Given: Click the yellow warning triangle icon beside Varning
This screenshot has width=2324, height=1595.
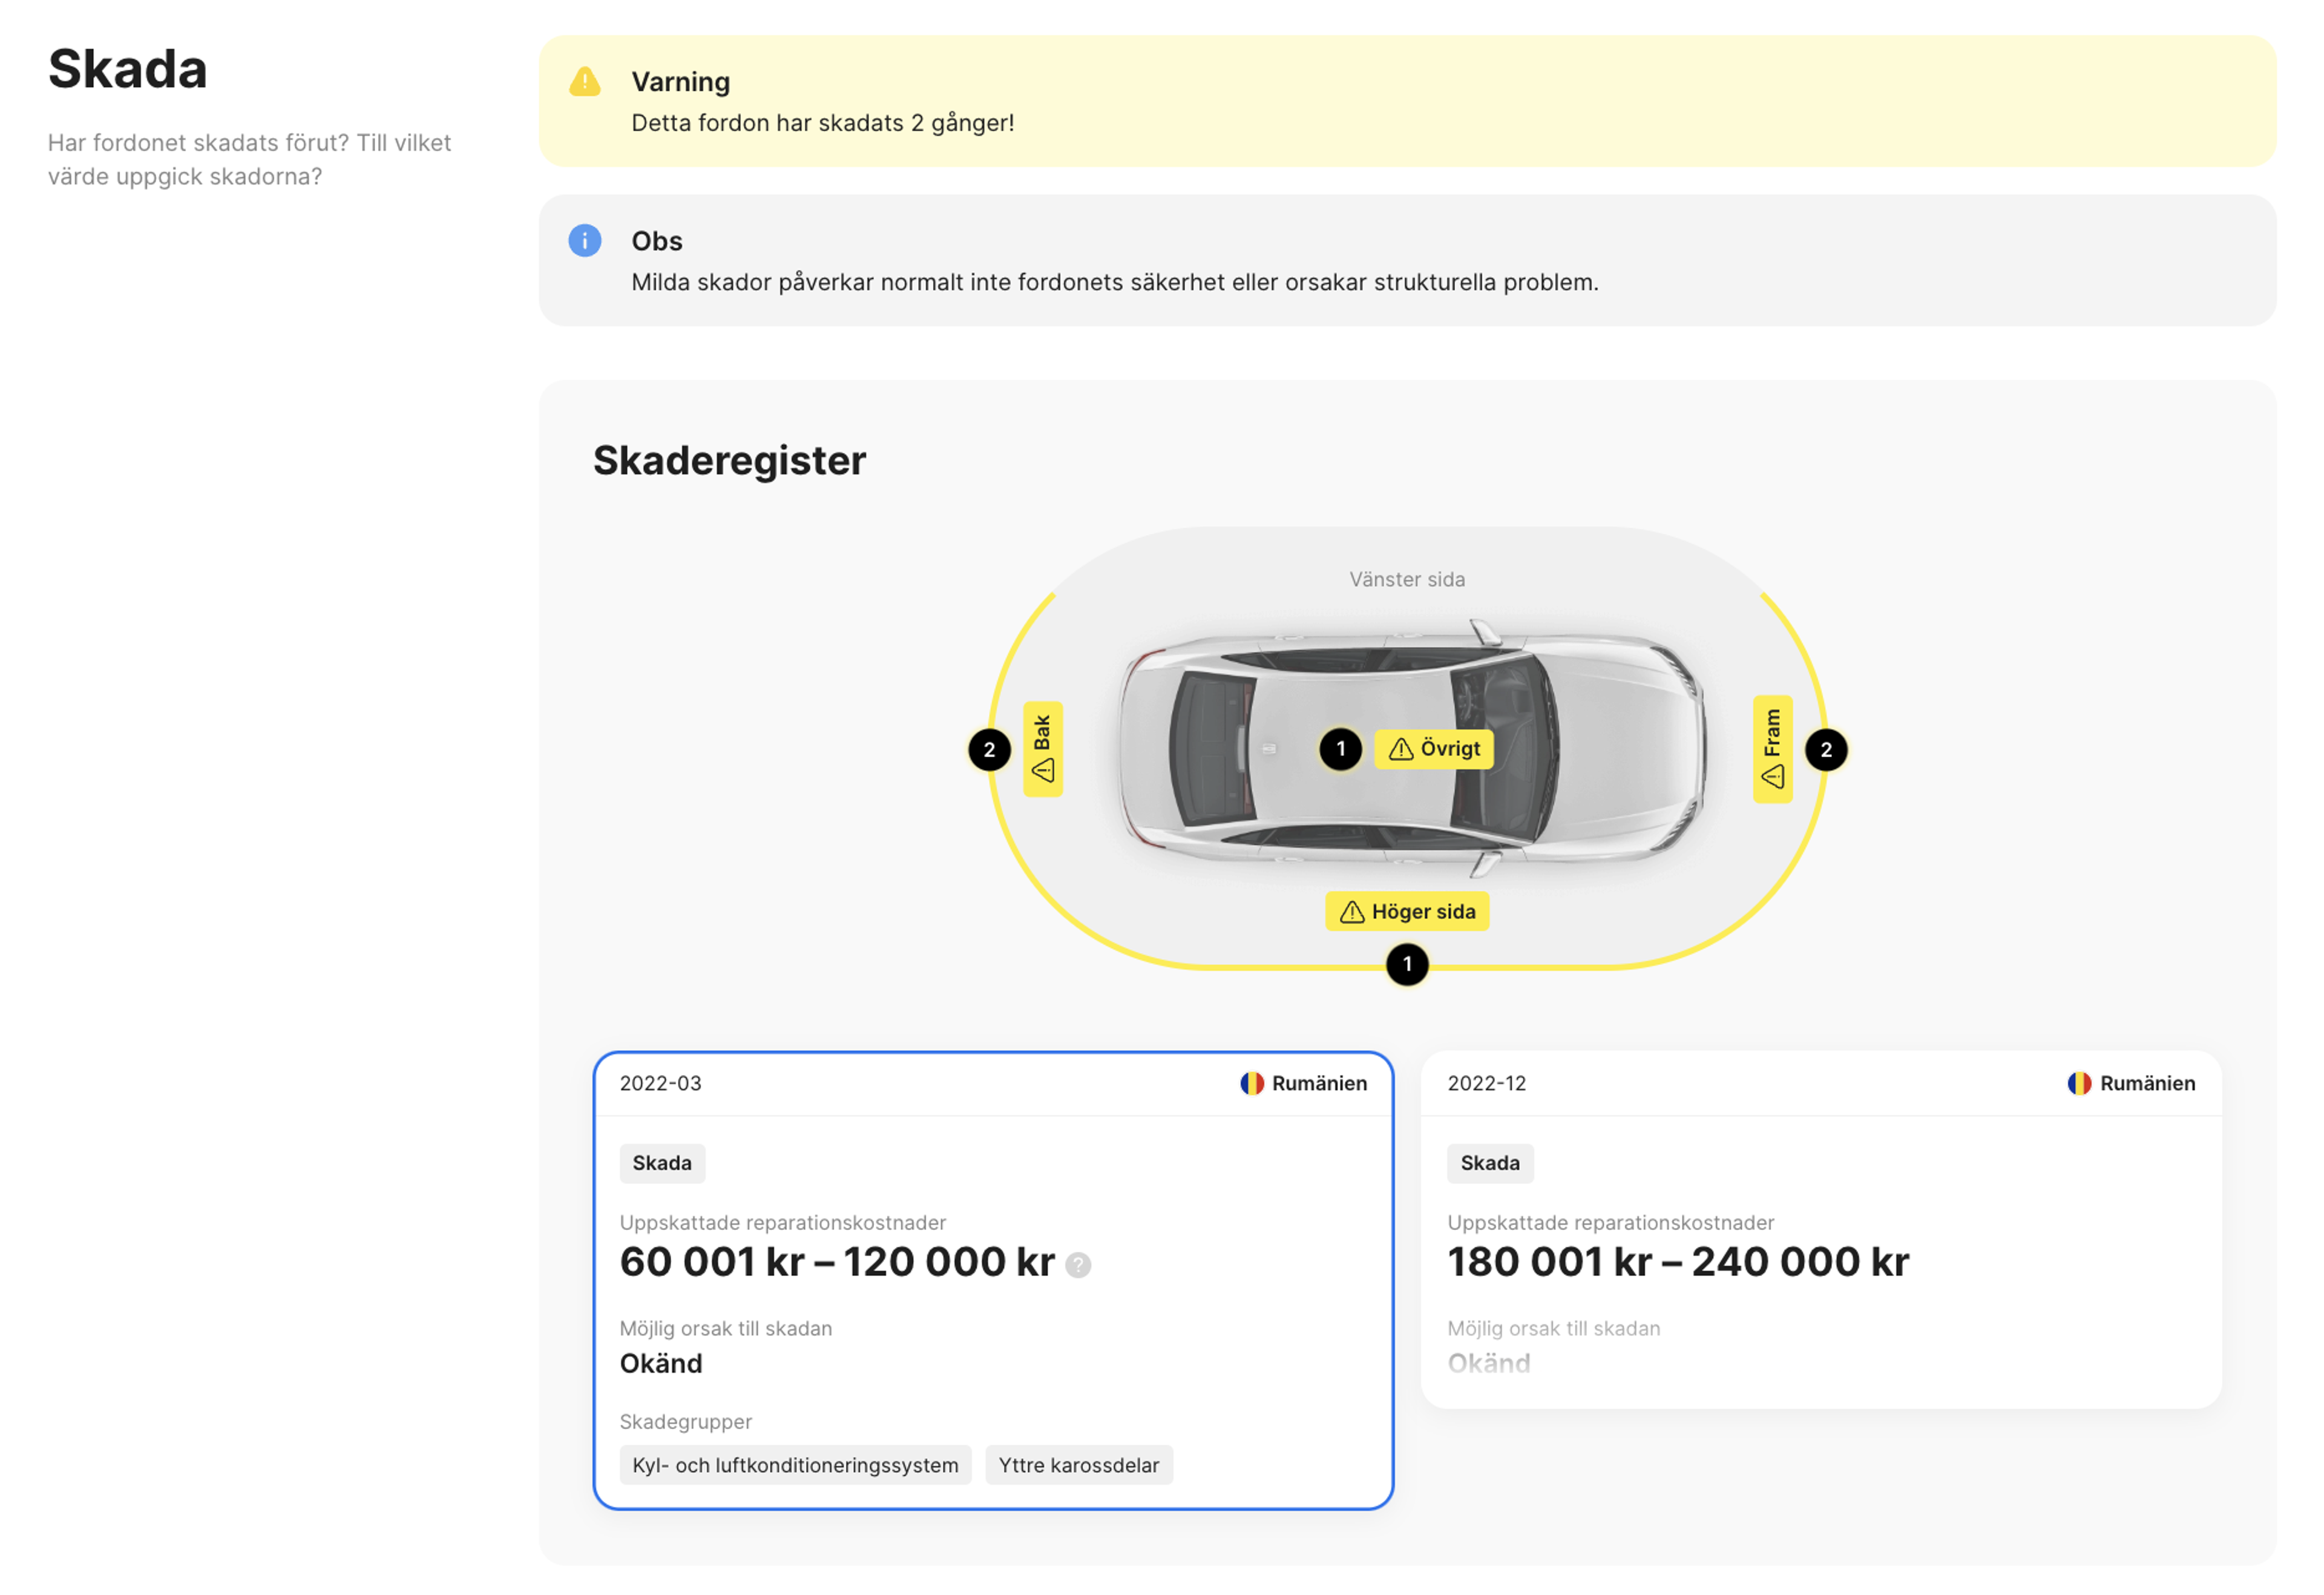Looking at the screenshot, I should tap(585, 82).
